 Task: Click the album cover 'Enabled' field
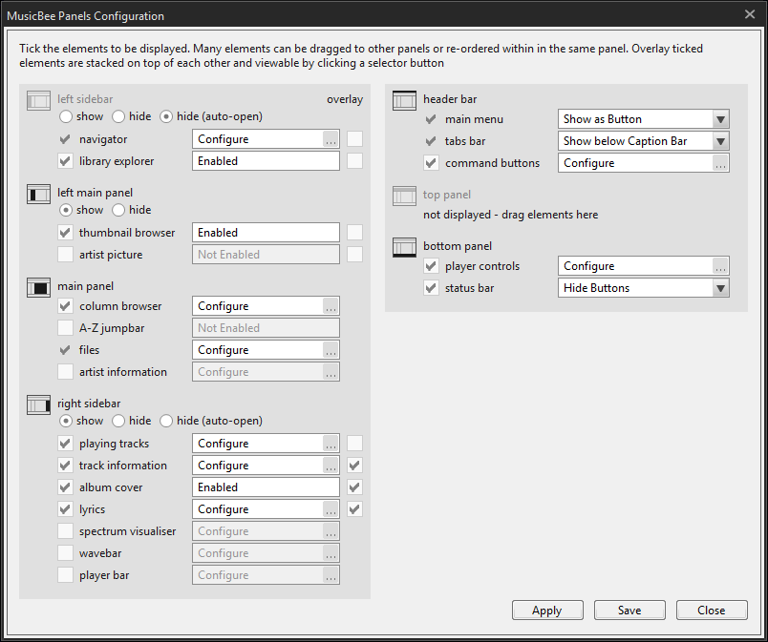pyautogui.click(x=266, y=487)
